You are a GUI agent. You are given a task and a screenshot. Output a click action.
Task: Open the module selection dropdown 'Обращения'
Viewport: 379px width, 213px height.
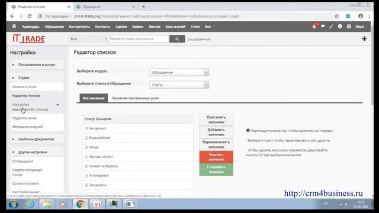click(x=179, y=72)
